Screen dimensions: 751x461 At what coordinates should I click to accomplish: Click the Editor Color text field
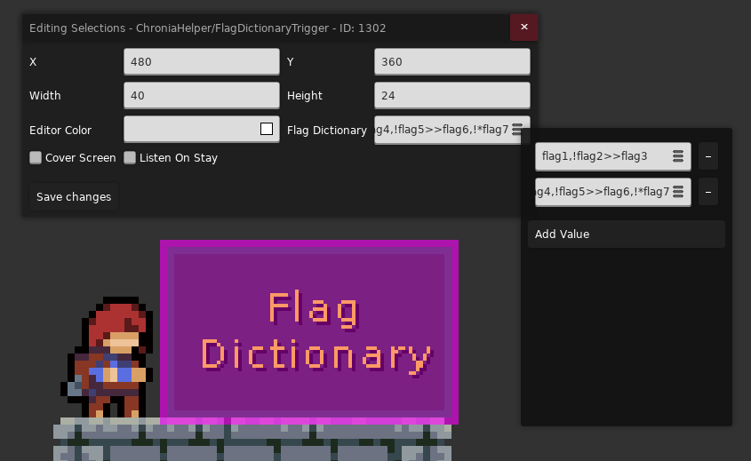[x=192, y=129]
